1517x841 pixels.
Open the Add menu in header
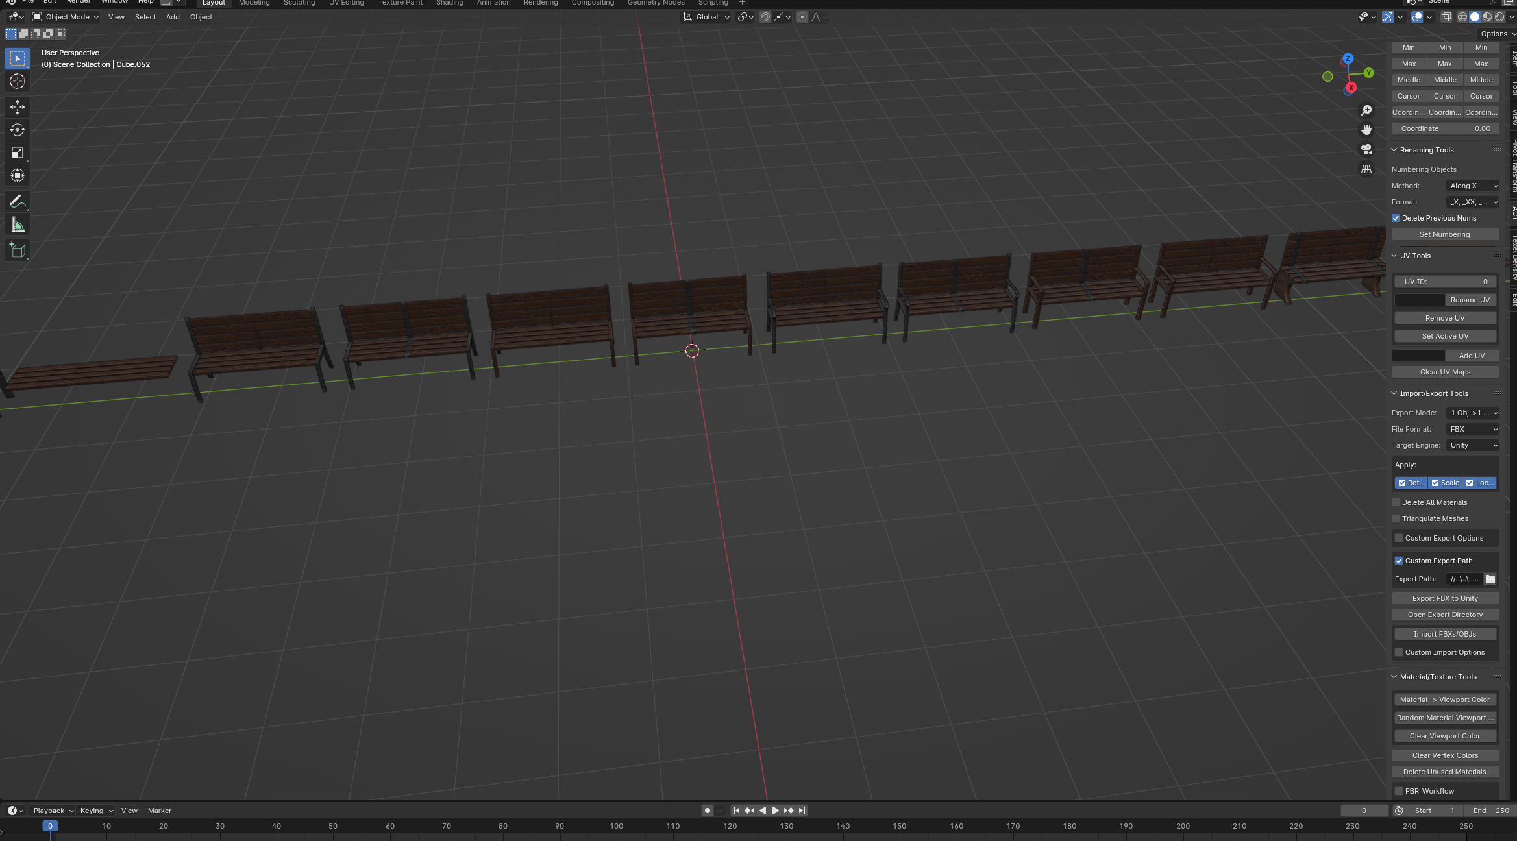click(x=173, y=17)
